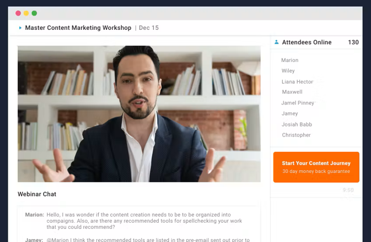The image size is (371, 242).
Task: Select attendee Marion in the list
Action: (290, 60)
